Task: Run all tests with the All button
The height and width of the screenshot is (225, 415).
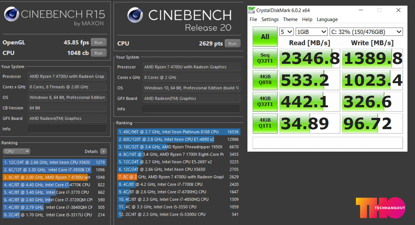Action: (265, 37)
